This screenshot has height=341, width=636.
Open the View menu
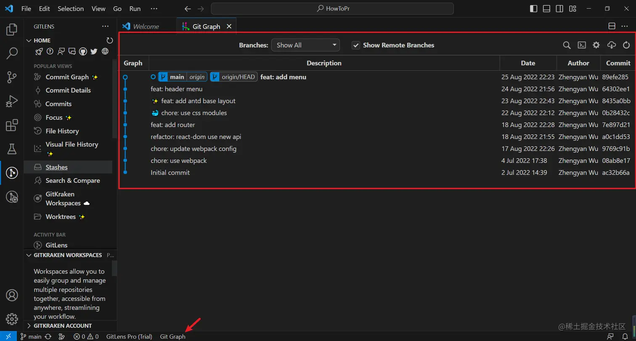pos(98,8)
